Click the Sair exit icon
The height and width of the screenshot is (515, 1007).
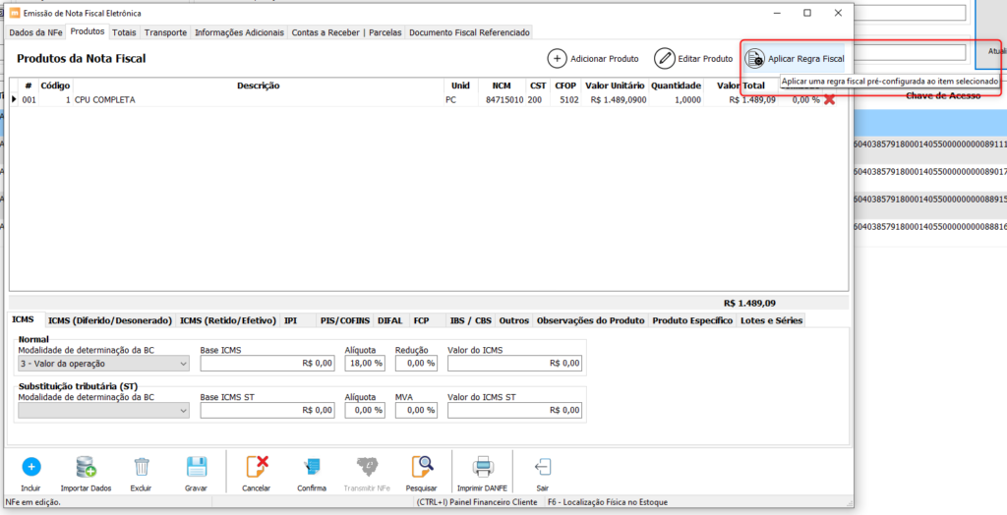point(542,466)
